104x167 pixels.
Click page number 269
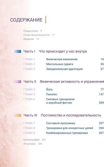click(x=101, y=128)
